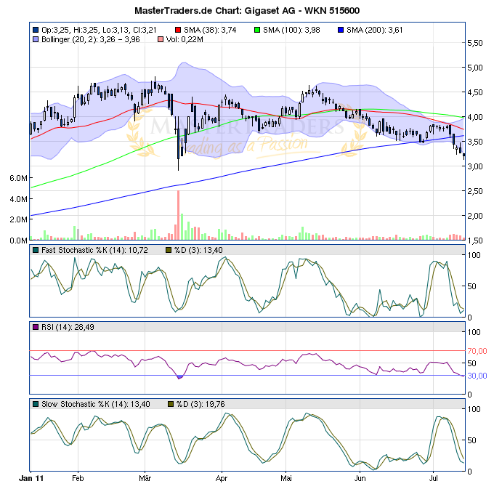The height and width of the screenshot is (497, 494).
Task: Click the SMA (100): 3,98 label
Action: [291, 30]
